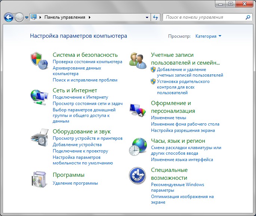Open the Категория view dropdown
The width and height of the screenshot is (256, 216).
point(208,36)
